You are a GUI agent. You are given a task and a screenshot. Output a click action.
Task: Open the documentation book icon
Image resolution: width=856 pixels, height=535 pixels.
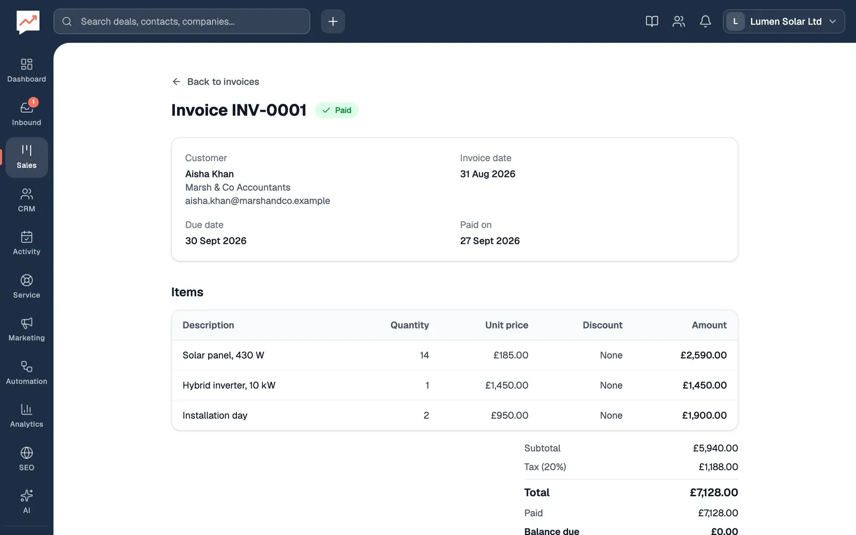[652, 21]
